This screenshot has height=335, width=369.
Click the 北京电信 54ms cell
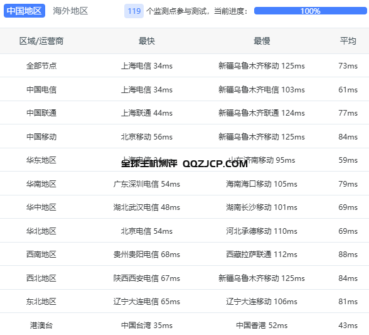tap(147, 231)
